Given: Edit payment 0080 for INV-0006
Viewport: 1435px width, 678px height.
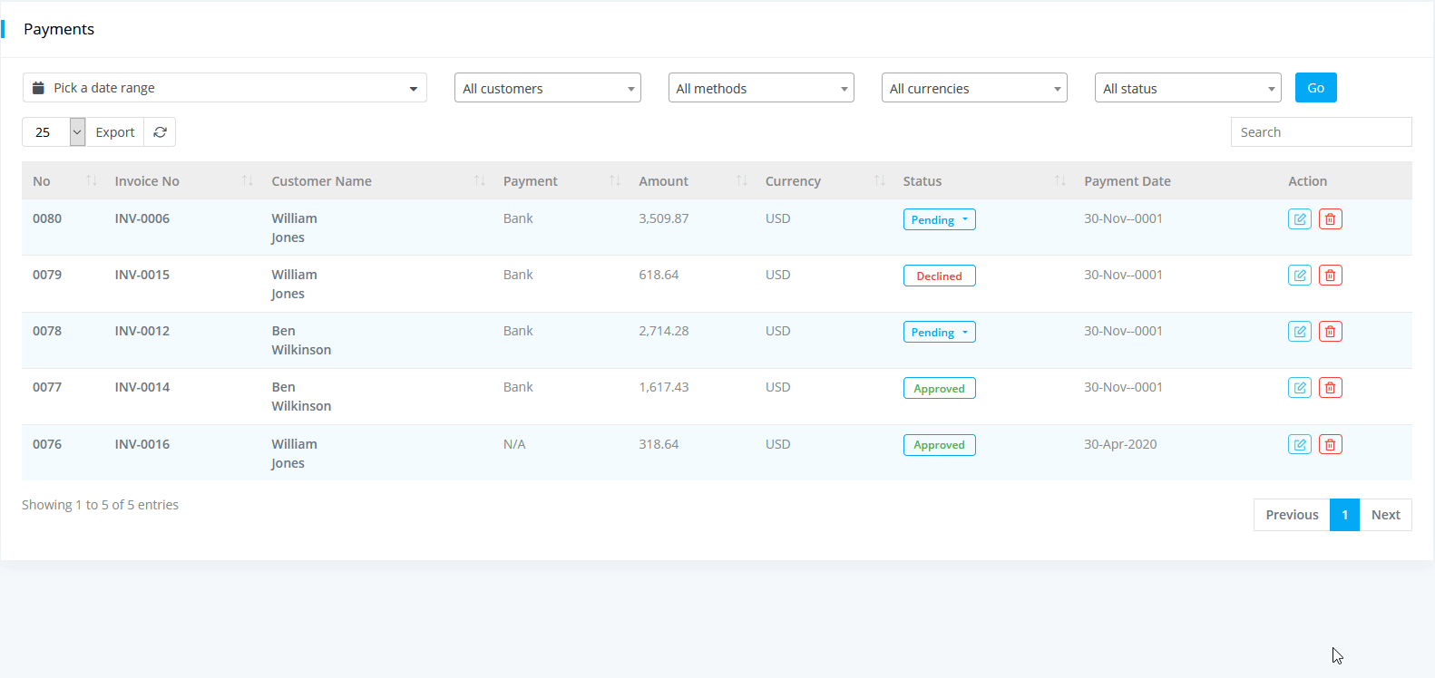Looking at the screenshot, I should [x=1299, y=219].
